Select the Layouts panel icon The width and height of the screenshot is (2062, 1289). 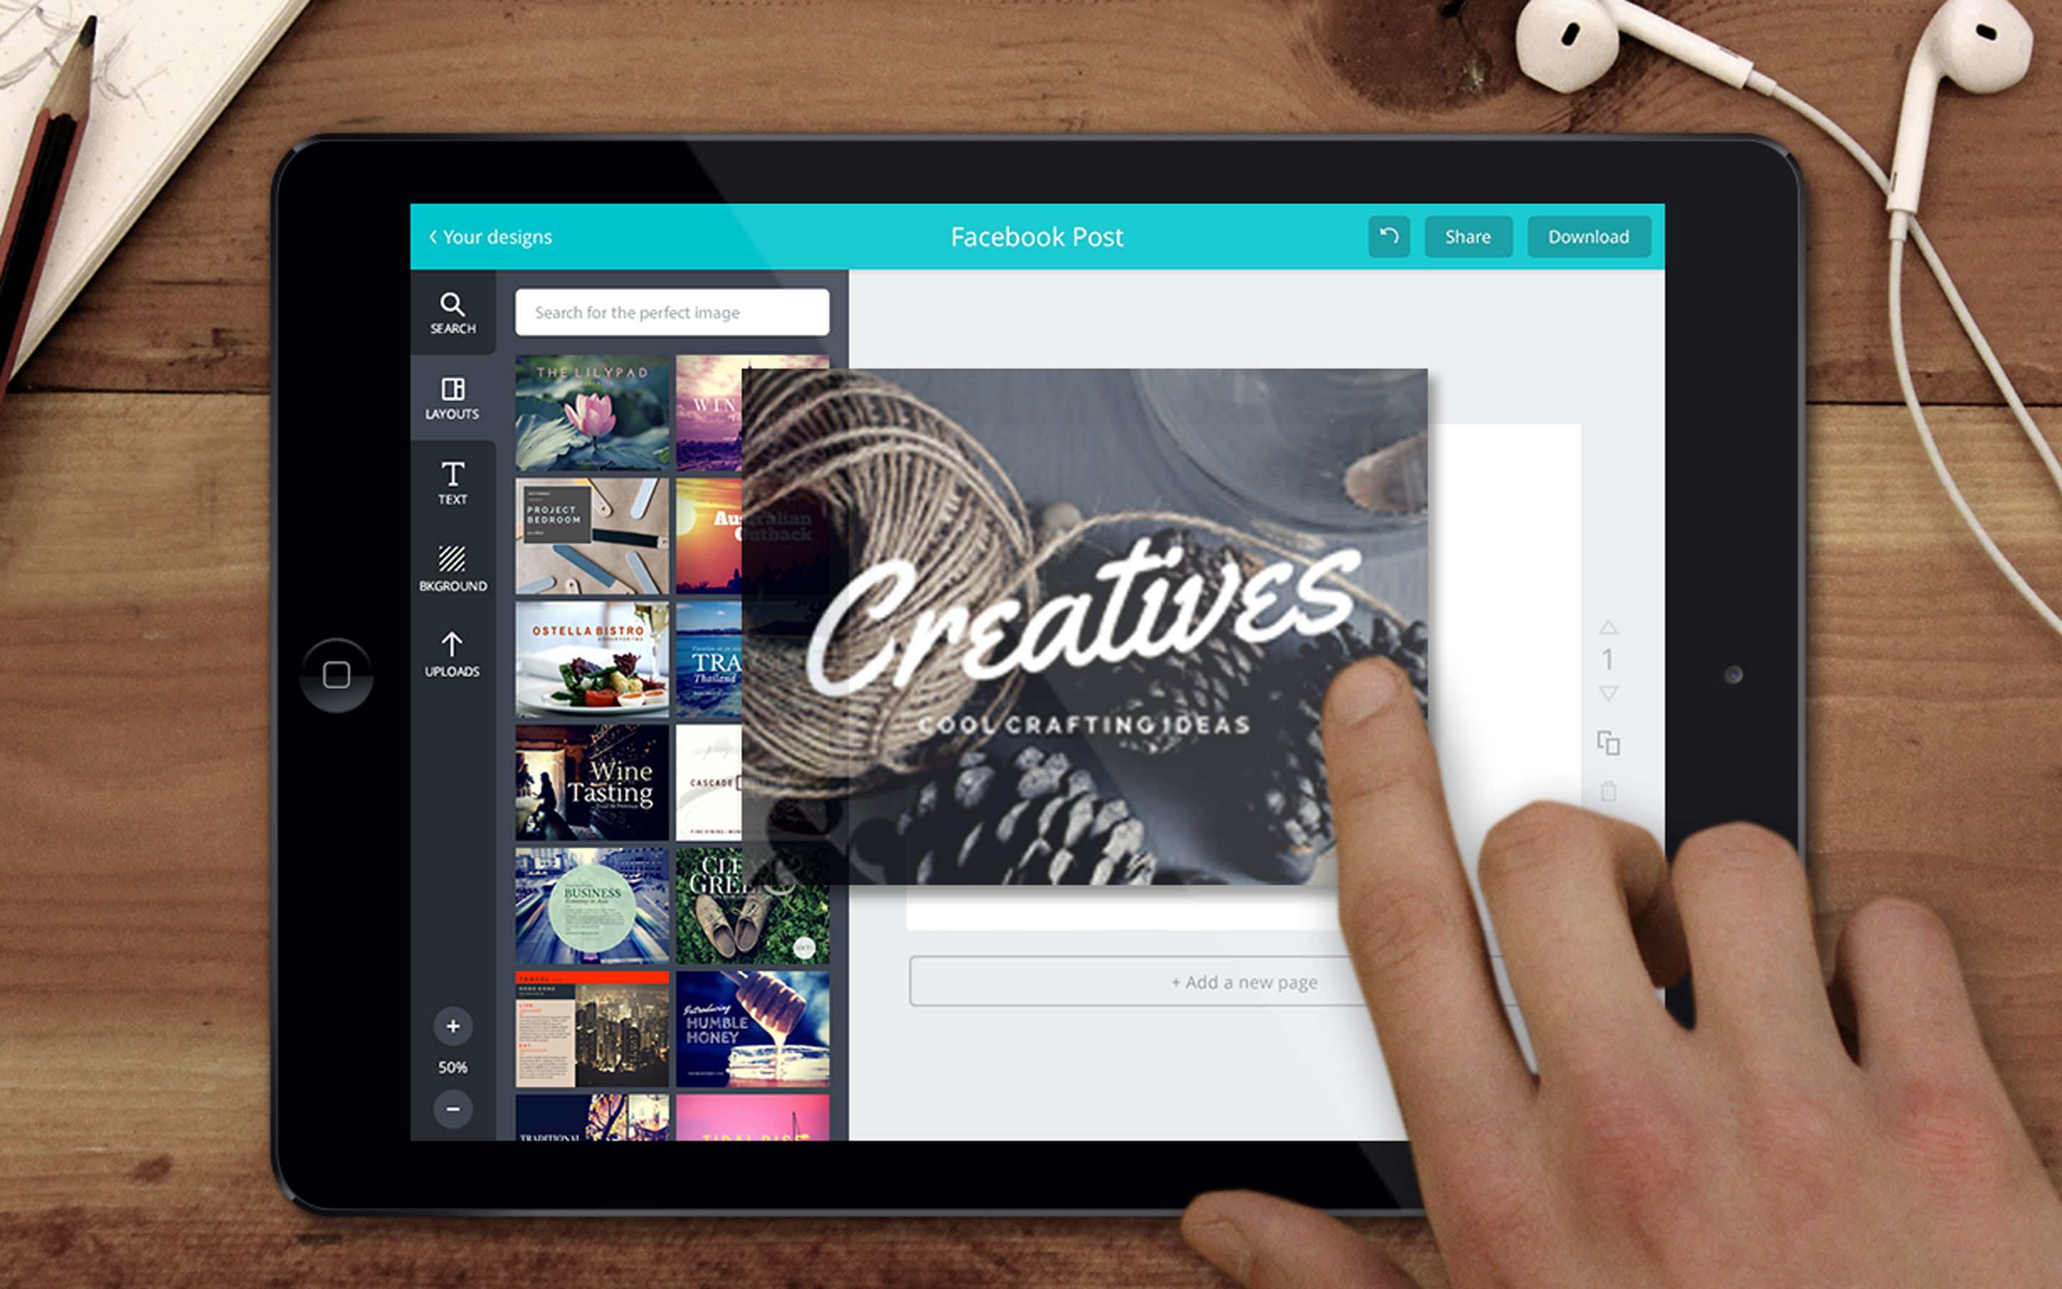click(x=450, y=400)
